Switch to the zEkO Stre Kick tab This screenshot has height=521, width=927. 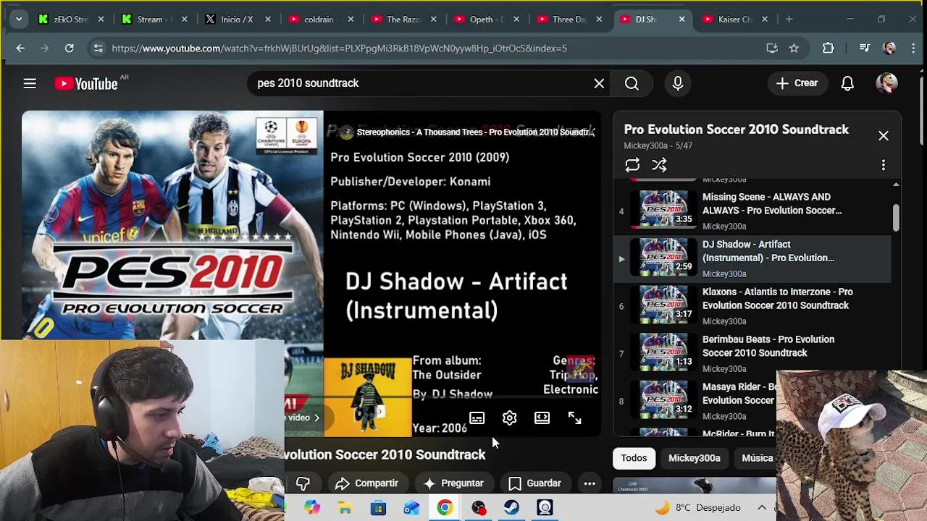pos(70,20)
